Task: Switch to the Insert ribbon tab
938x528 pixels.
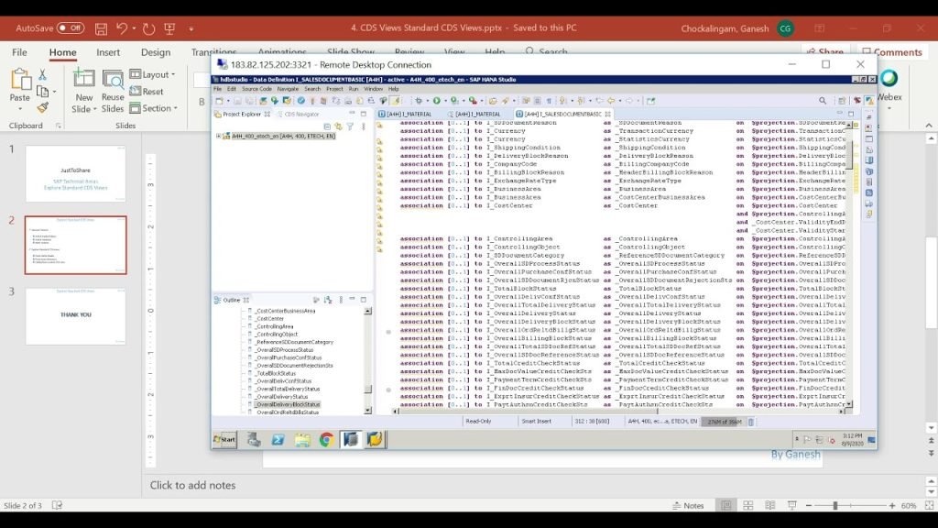Action: [x=108, y=52]
